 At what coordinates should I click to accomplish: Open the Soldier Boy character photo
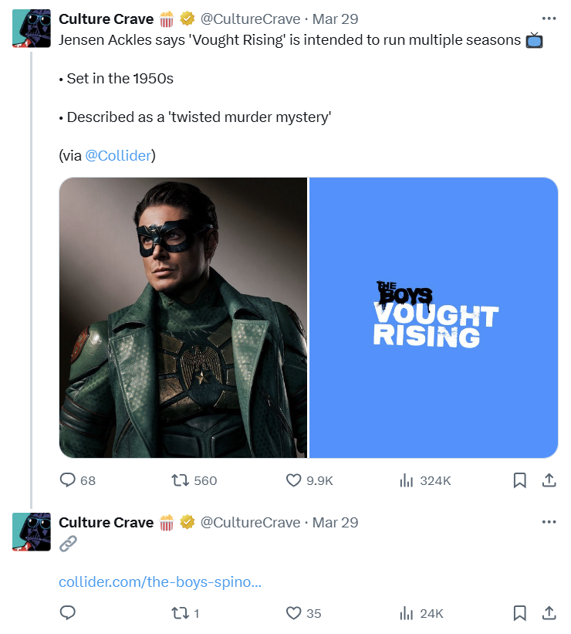click(183, 317)
